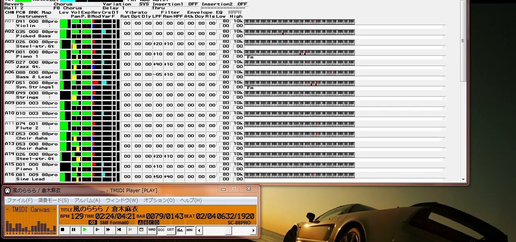Click the playback position slider thumb
The height and width of the screenshot is (242, 516).
pyautogui.click(x=229, y=230)
